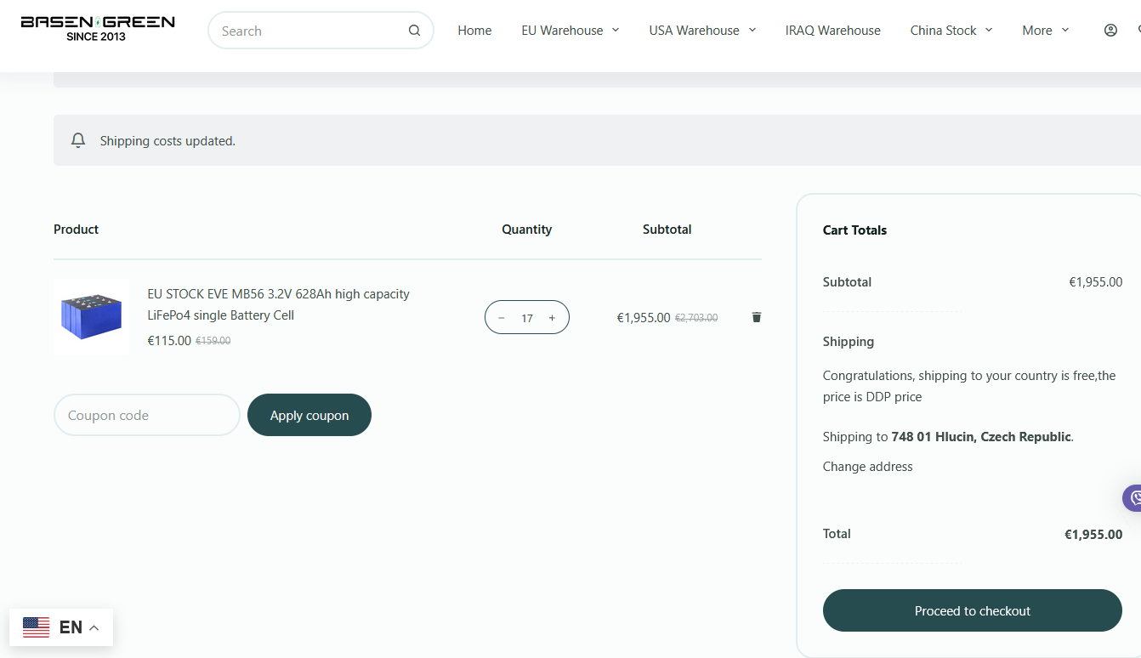Click Proceed to checkout
The image size is (1141, 658).
tap(972, 610)
